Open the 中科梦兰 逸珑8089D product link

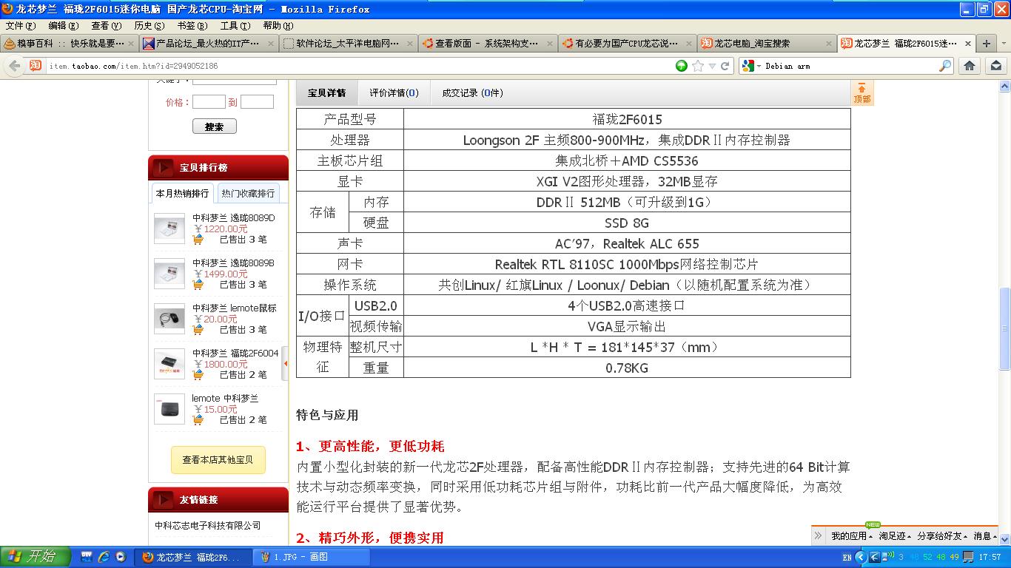pos(233,218)
